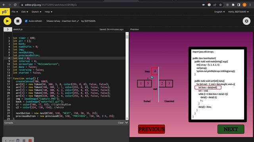Delete recording with the trash icon
This screenshot has width=254, height=142.
[x=18, y=140]
